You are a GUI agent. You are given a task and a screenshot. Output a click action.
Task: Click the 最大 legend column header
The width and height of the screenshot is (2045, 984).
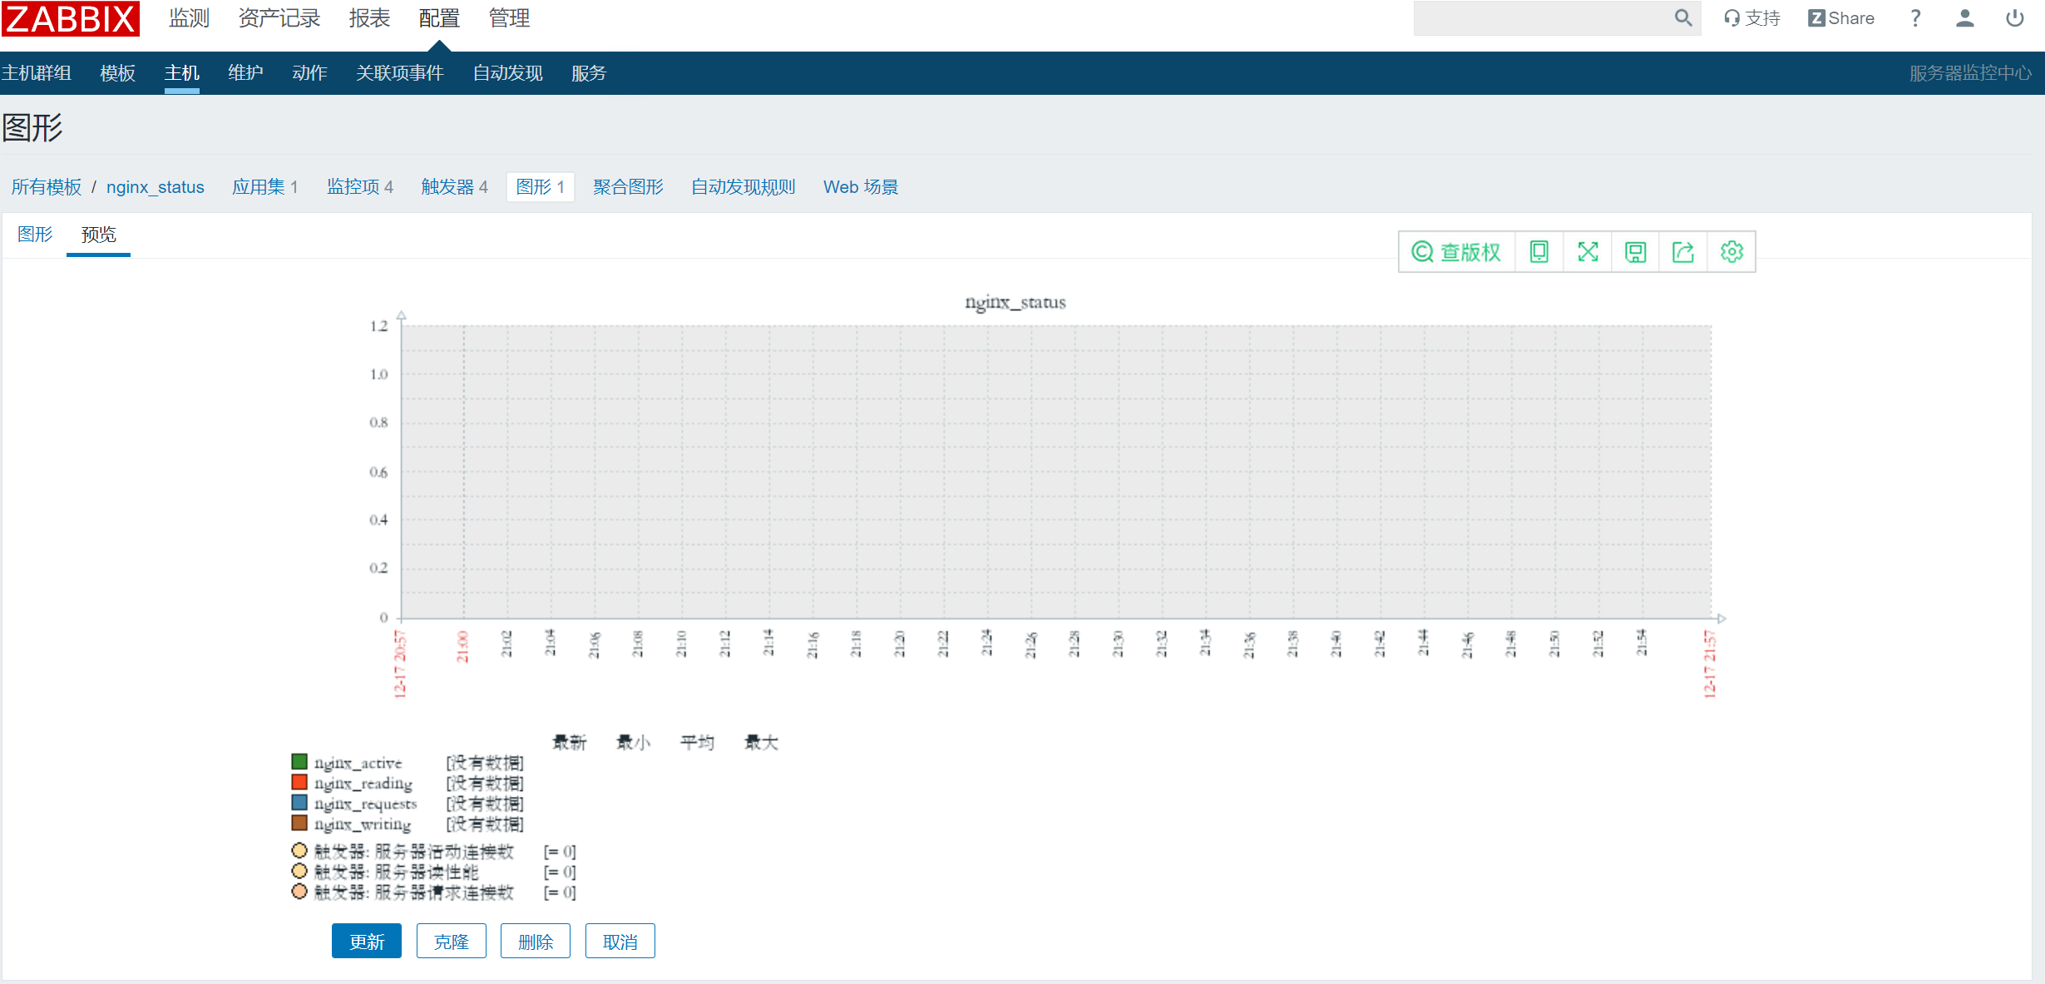(761, 742)
